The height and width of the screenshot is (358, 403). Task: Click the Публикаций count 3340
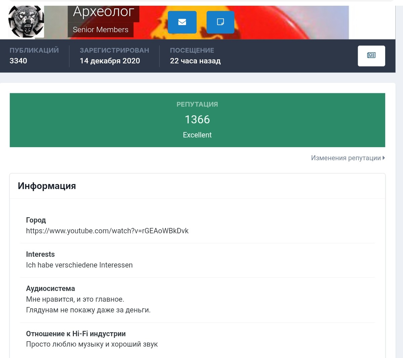click(x=18, y=61)
